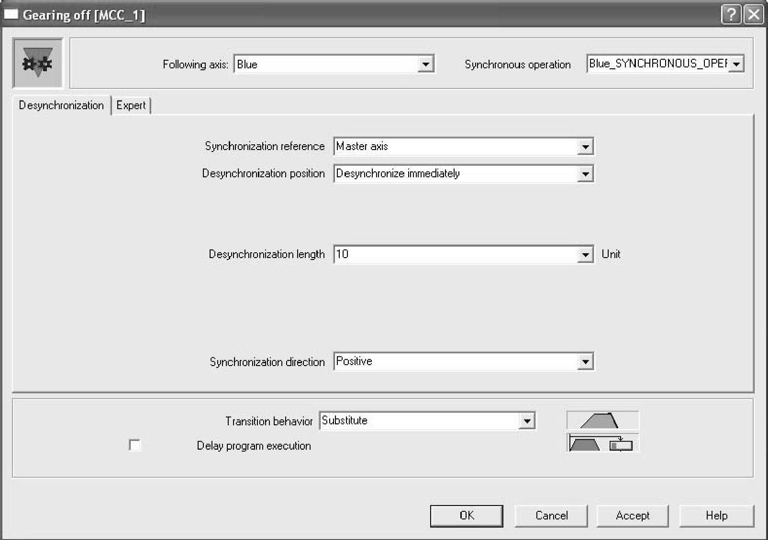Open the Following axis dropdown
This screenshot has width=768, height=540.
tap(425, 64)
